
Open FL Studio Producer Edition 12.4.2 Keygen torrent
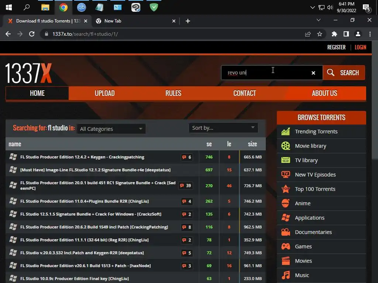(x=82, y=157)
